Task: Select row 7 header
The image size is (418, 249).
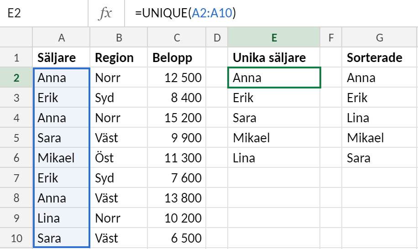Action: click(x=16, y=178)
